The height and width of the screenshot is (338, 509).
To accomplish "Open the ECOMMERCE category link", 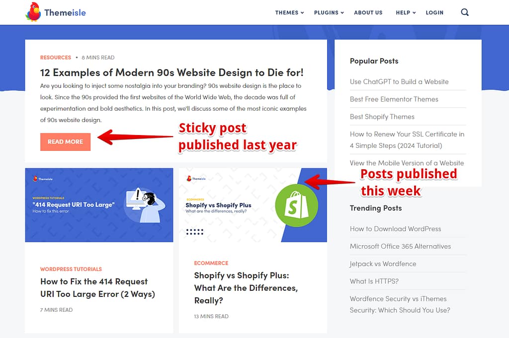I will tap(211, 263).
